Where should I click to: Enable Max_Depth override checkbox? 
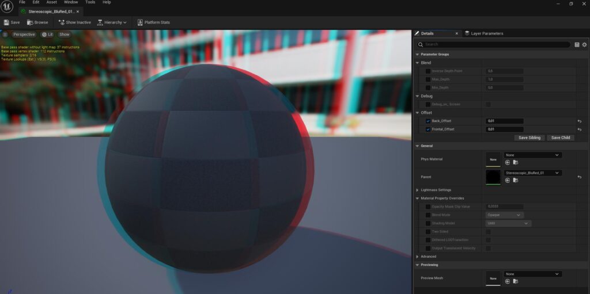point(428,79)
